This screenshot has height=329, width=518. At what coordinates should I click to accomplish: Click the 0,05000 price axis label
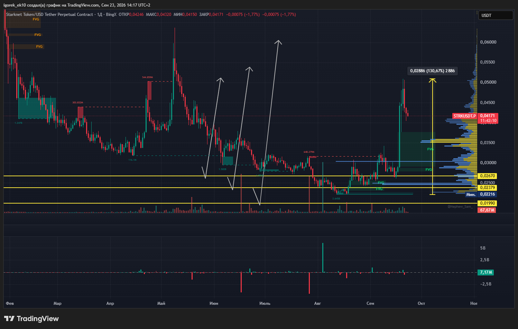tap(488, 82)
